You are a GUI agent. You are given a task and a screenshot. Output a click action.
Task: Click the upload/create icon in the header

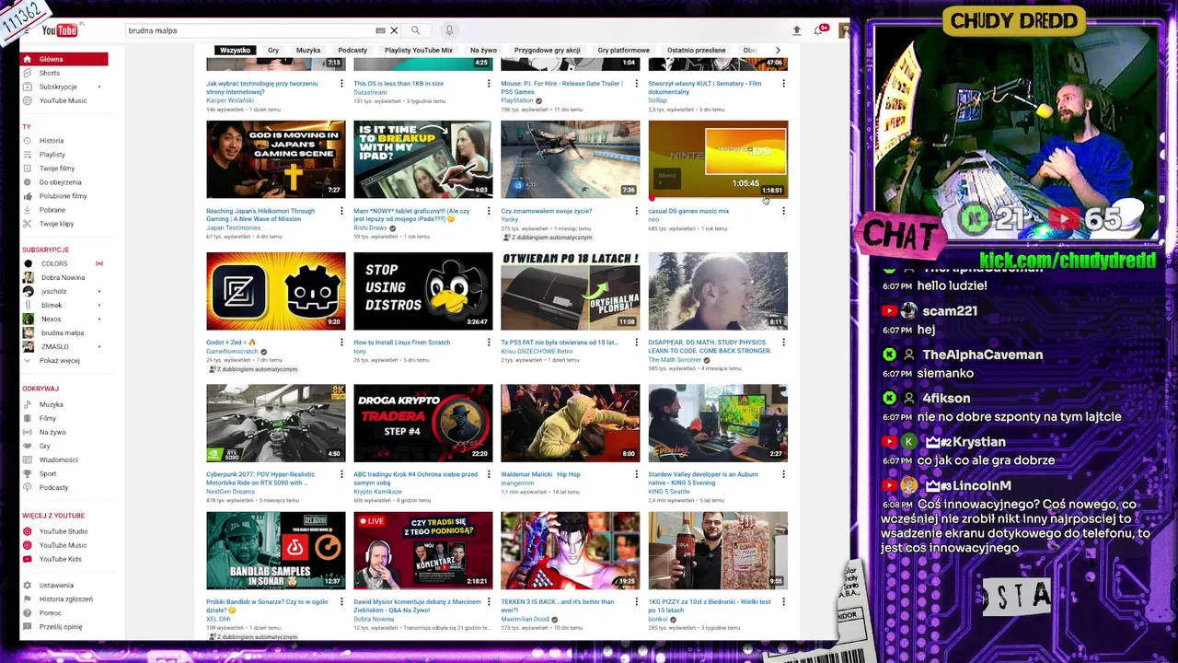797,30
